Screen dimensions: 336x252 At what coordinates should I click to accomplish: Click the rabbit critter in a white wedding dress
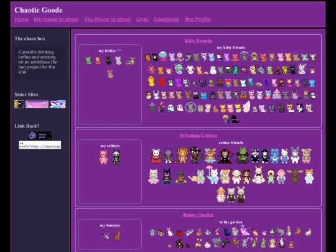pos(259,175)
